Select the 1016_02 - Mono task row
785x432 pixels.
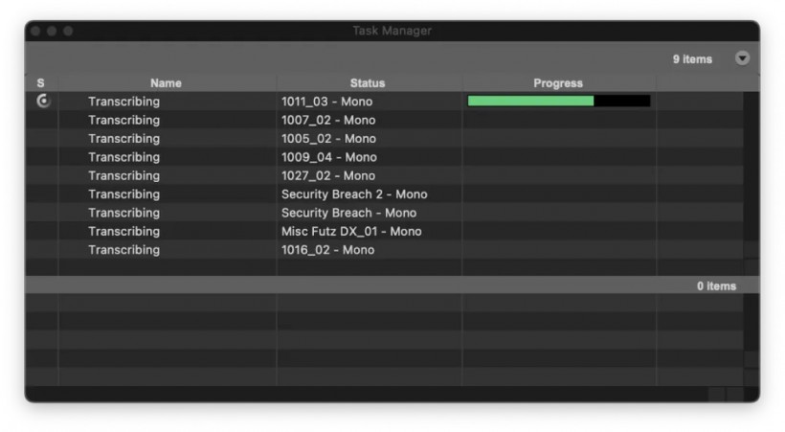coord(385,250)
